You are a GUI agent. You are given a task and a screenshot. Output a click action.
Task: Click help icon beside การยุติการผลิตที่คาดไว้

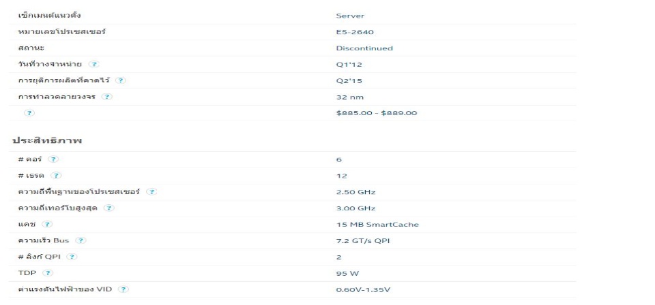pyautogui.click(x=120, y=80)
